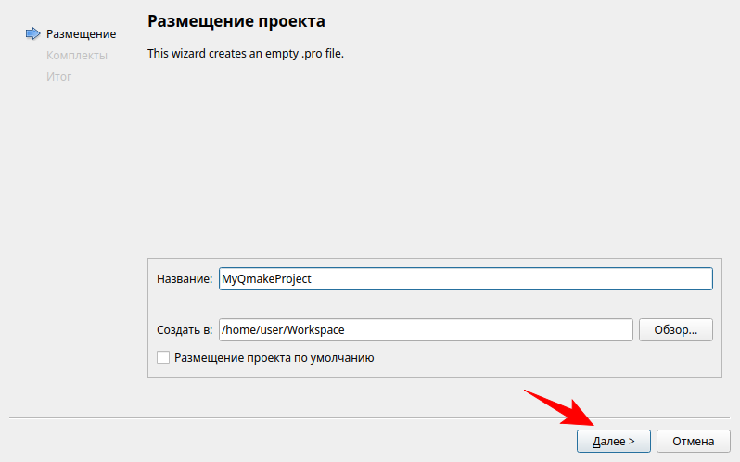This screenshot has height=462, width=740.
Task: Enable the default project location checkbox
Action: tap(163, 357)
